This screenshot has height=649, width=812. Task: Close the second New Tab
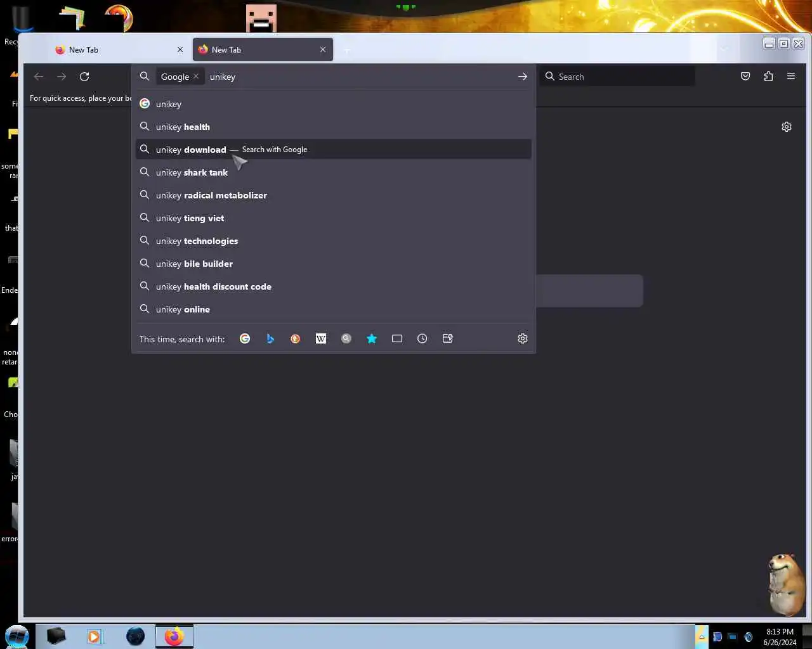pos(323,49)
